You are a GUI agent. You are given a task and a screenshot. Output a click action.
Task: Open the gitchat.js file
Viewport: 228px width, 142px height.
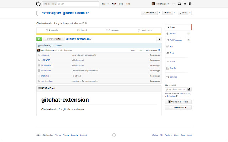pos(45,76)
